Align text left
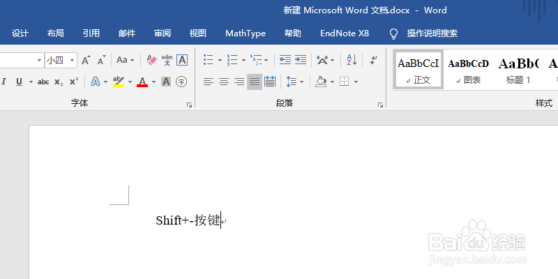558x279 pixels. tap(209, 82)
